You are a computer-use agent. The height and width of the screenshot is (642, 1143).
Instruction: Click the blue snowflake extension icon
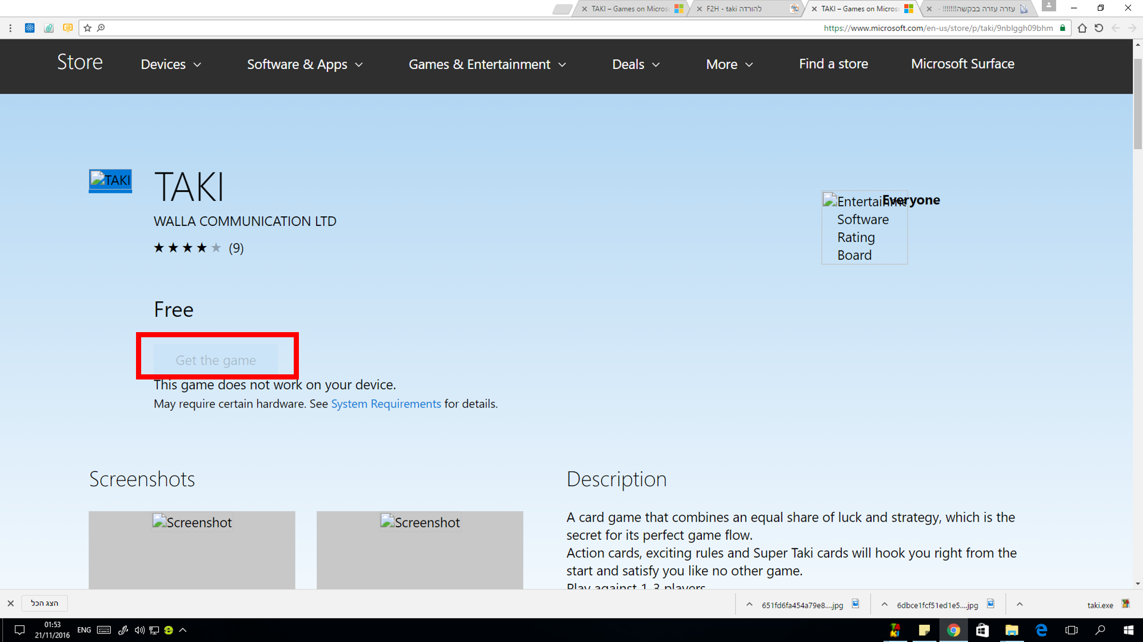(x=30, y=28)
